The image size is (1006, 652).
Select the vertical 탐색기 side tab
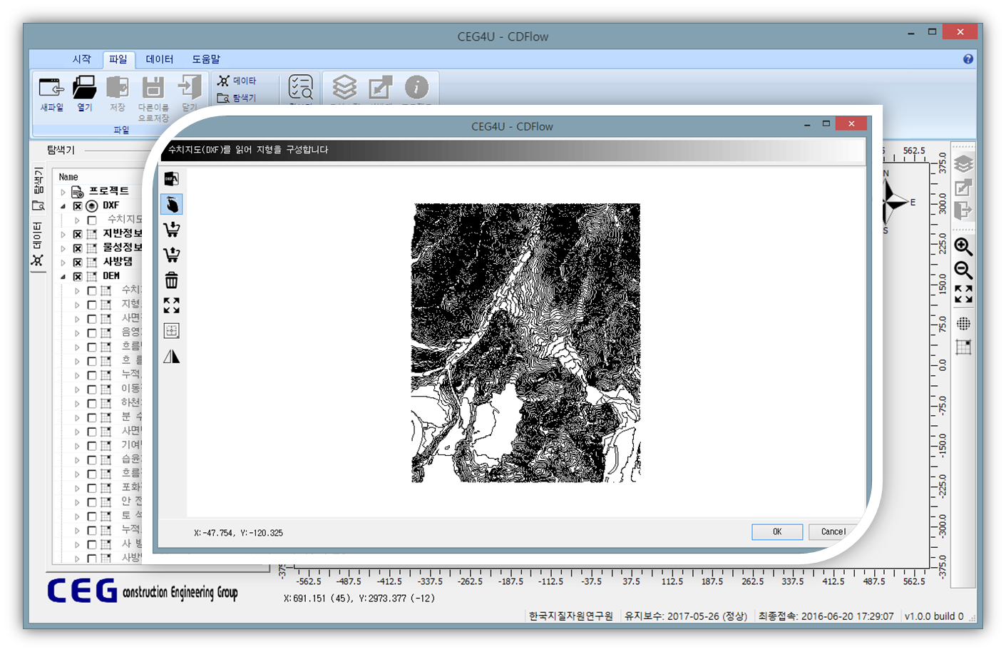click(39, 189)
